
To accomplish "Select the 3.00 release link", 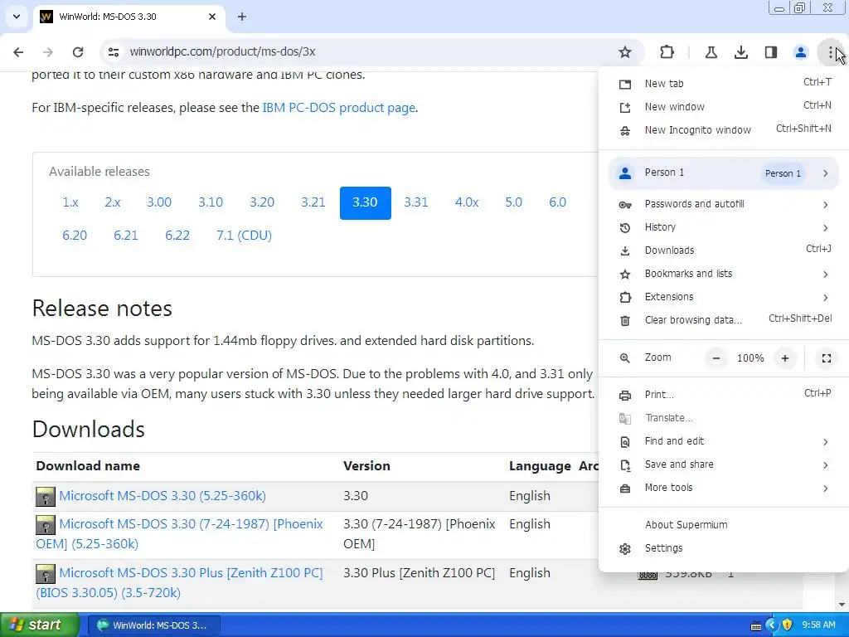I will (x=159, y=202).
